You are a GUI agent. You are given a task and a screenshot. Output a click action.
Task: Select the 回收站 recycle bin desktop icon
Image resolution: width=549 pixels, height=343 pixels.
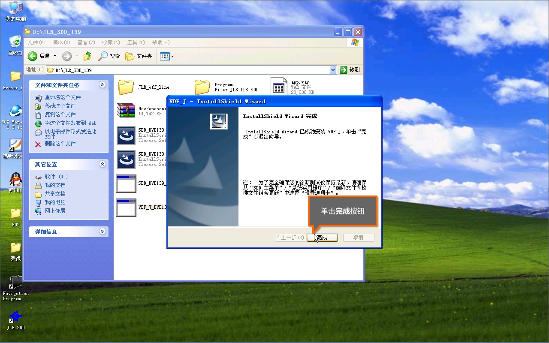(x=15, y=45)
